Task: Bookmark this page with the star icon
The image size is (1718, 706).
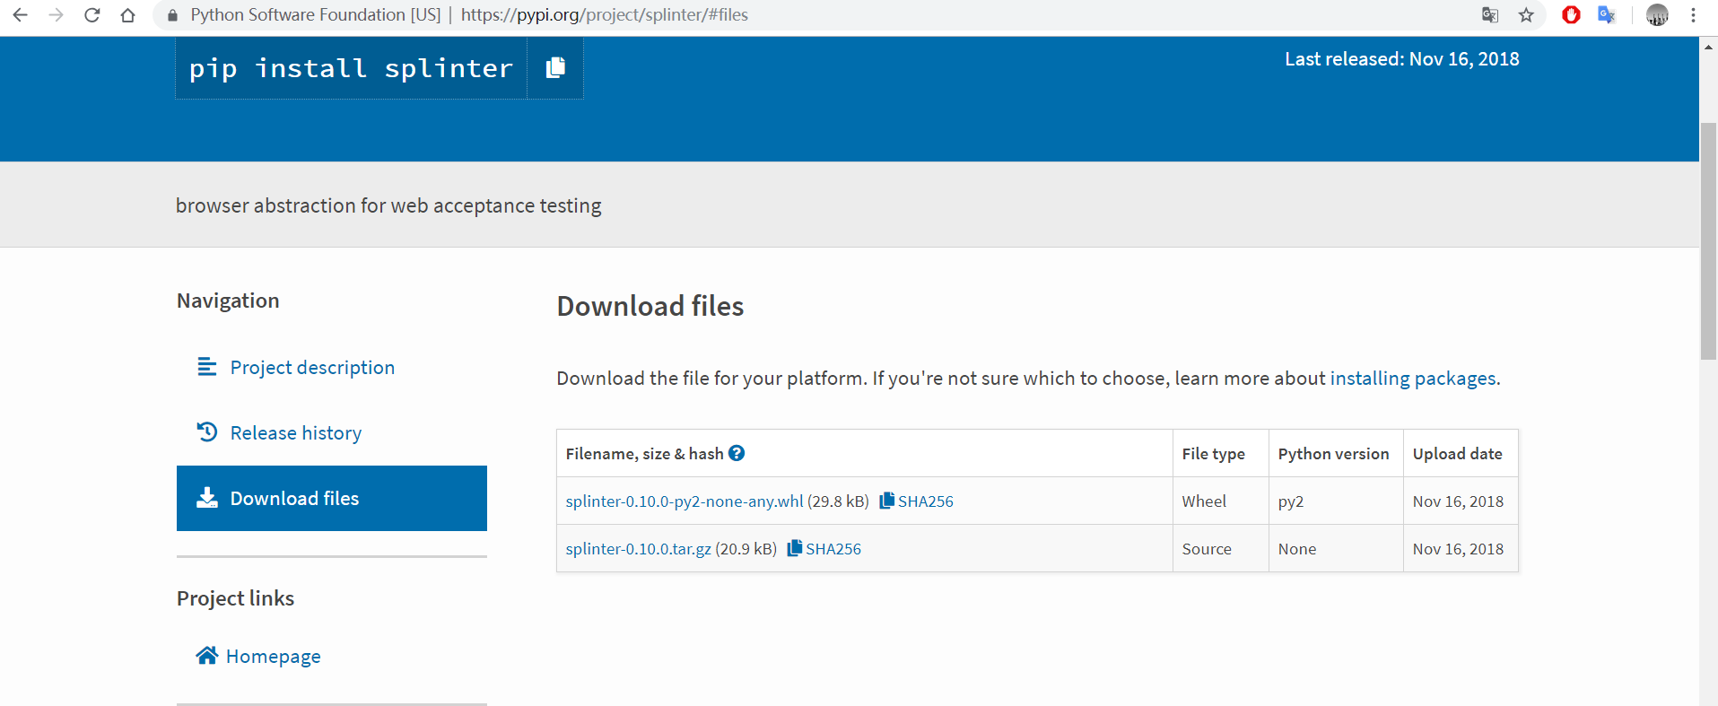Action: [1527, 14]
